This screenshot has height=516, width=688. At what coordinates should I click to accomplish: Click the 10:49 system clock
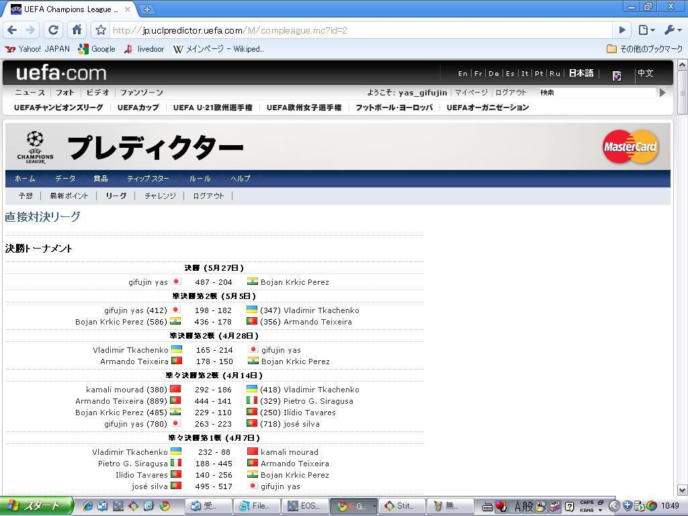click(670, 506)
